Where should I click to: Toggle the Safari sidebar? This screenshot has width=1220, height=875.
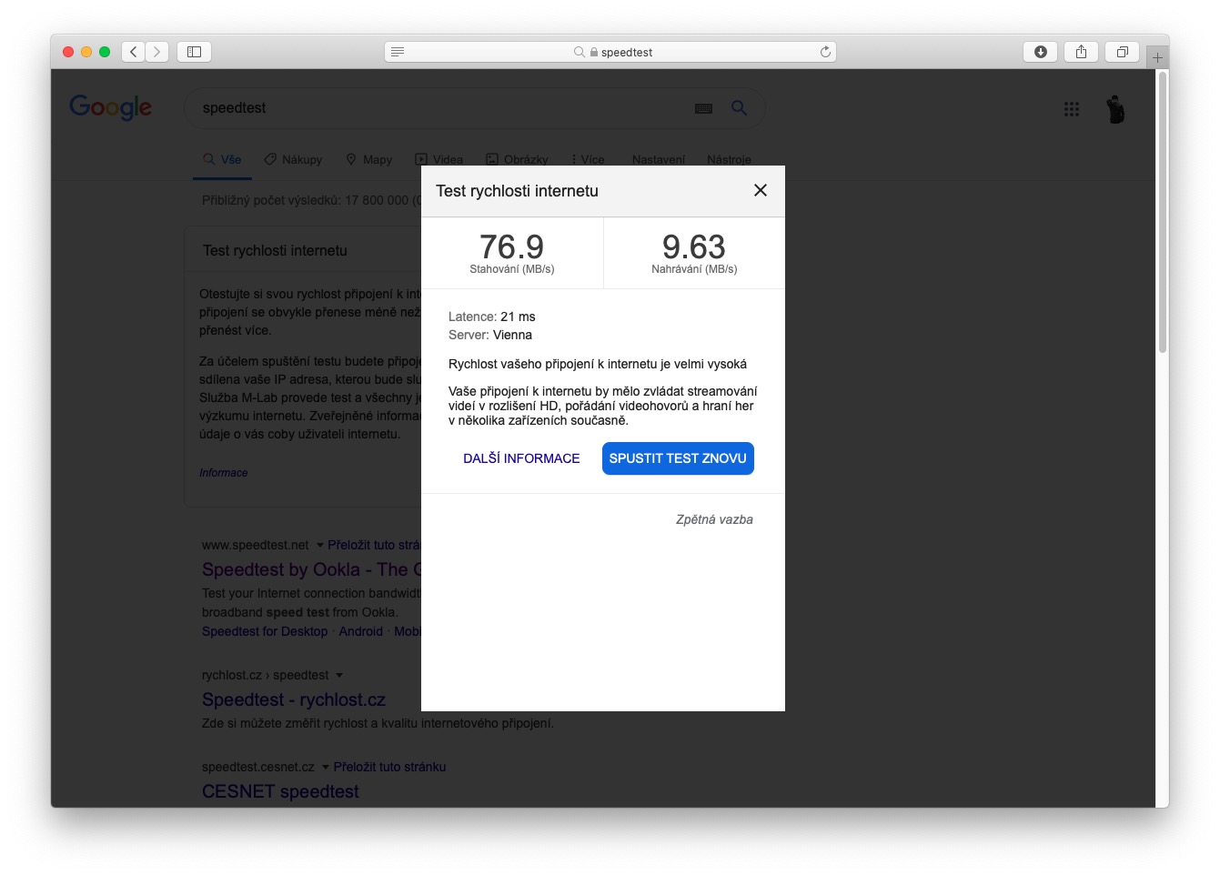tap(194, 52)
